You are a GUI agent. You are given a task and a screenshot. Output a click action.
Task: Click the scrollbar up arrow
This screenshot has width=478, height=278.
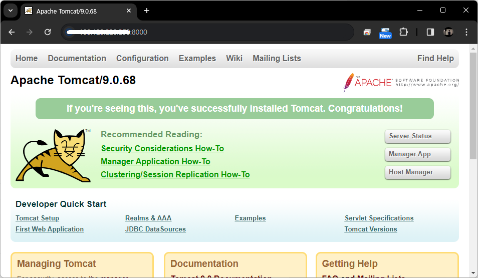click(473, 49)
